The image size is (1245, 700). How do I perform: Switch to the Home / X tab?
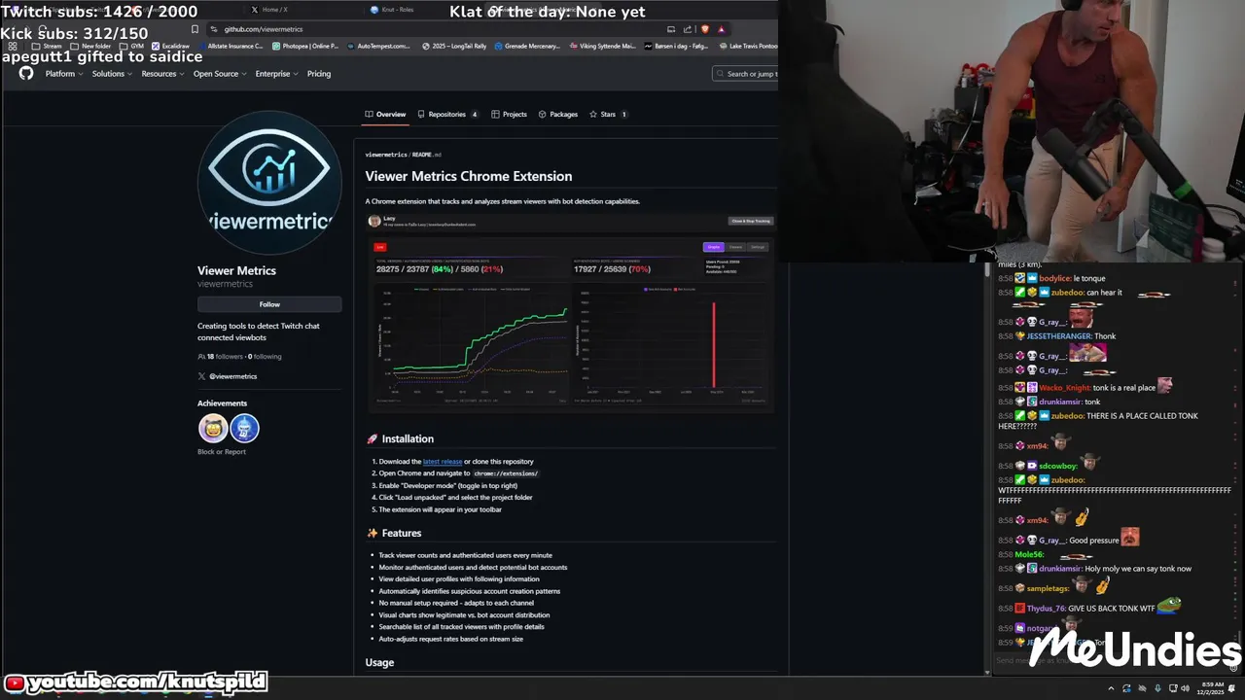[x=269, y=10]
